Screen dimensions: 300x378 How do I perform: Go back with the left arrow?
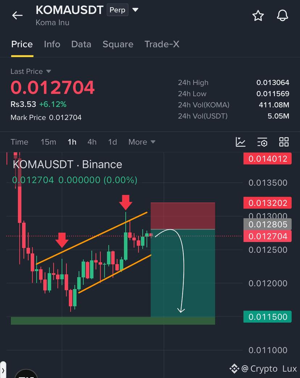[17, 16]
